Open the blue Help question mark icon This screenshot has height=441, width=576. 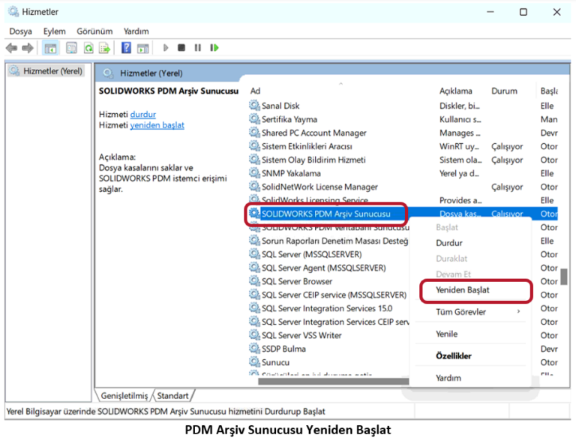(126, 48)
